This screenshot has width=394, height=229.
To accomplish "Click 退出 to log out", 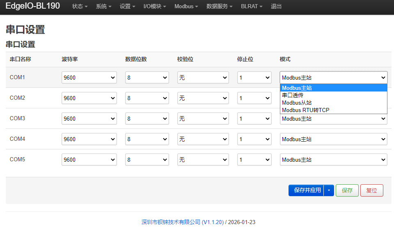I will tap(276, 6).
